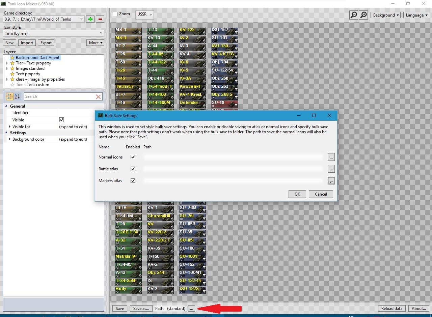This screenshot has height=317, width=432.
Task: Open the Game directory dropdown
Action: 44,19
